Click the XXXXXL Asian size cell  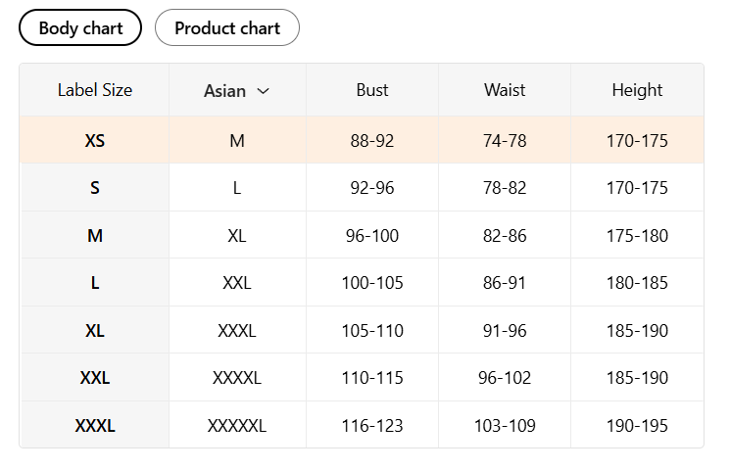pos(237,425)
